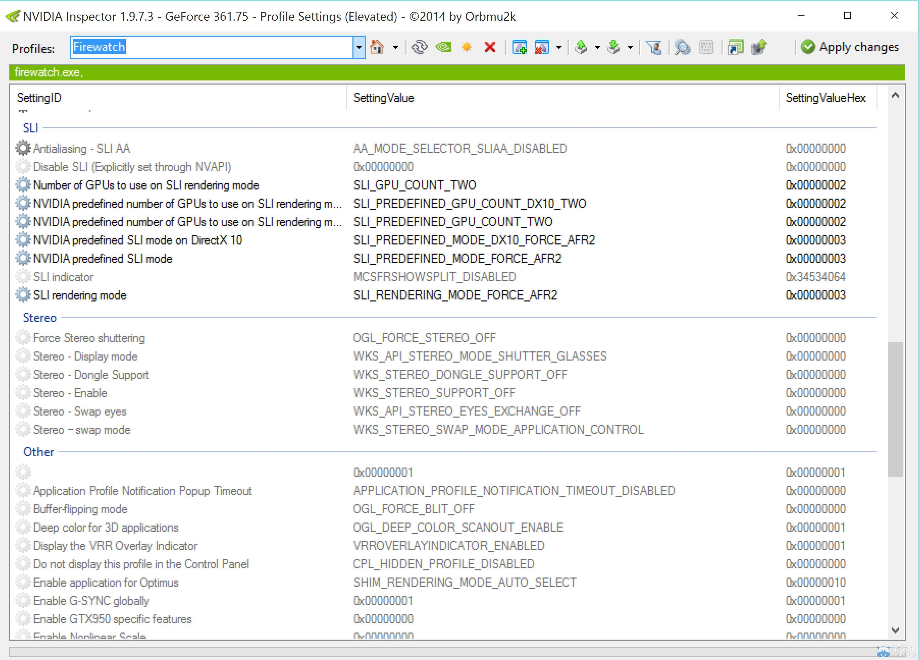Select Application Profile Notification Popup Timeout row
Screen dimensions: 919x660
446,491
